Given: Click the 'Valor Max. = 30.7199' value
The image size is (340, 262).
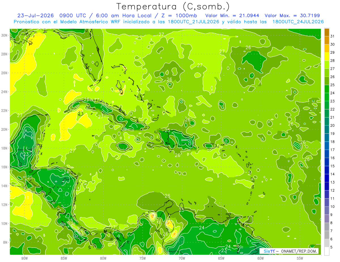Looking at the screenshot, I should (293, 16).
